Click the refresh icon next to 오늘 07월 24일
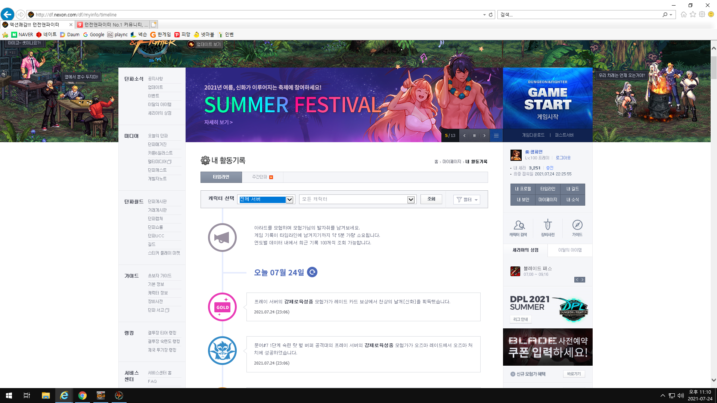Image resolution: width=717 pixels, height=403 pixels. click(312, 272)
